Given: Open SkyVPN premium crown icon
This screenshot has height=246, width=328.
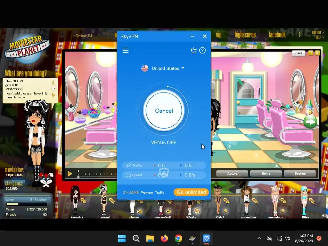Looking at the screenshot, I should tap(194, 50).
